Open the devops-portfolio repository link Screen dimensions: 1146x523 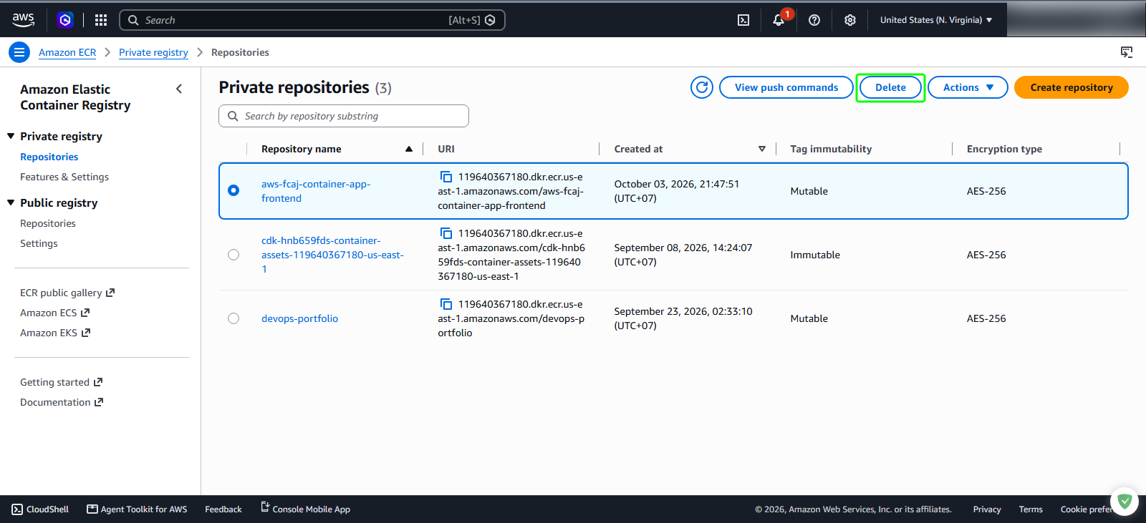299,318
